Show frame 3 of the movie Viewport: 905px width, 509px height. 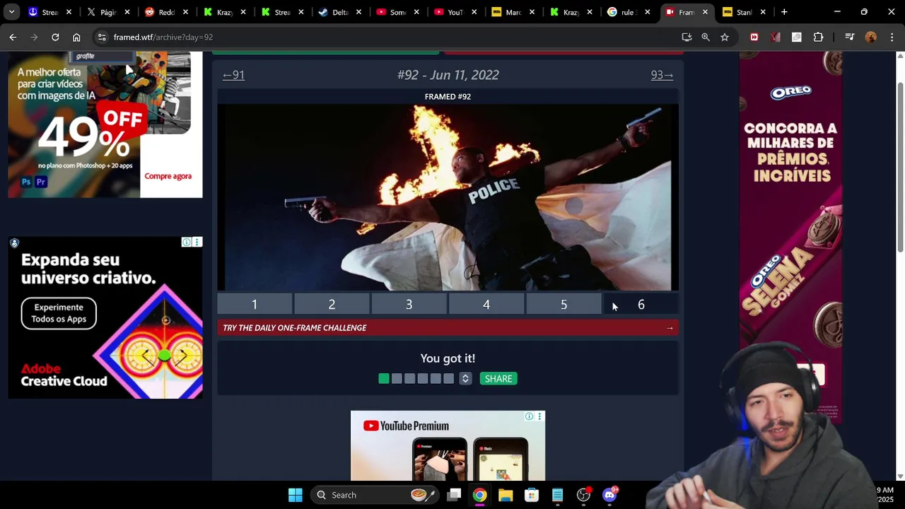pyautogui.click(x=409, y=304)
